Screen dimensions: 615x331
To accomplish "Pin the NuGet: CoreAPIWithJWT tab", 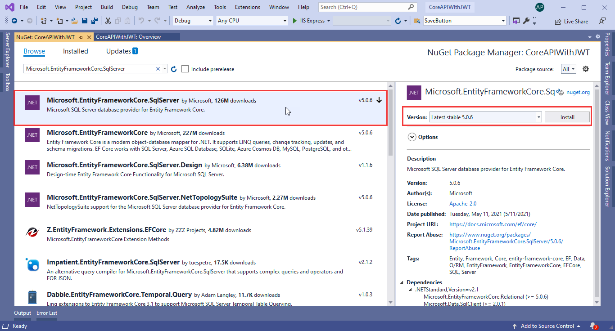I will [x=81, y=37].
